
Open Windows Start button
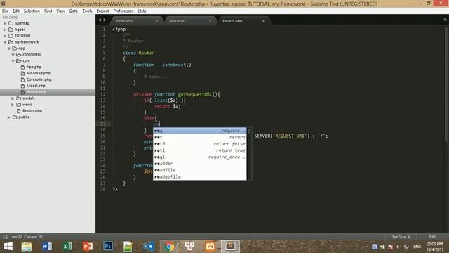[8, 247]
